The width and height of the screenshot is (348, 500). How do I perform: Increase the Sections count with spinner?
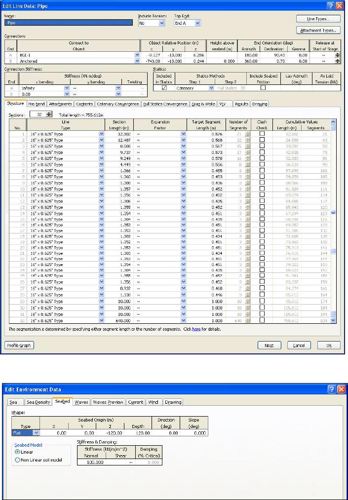[x=48, y=112]
